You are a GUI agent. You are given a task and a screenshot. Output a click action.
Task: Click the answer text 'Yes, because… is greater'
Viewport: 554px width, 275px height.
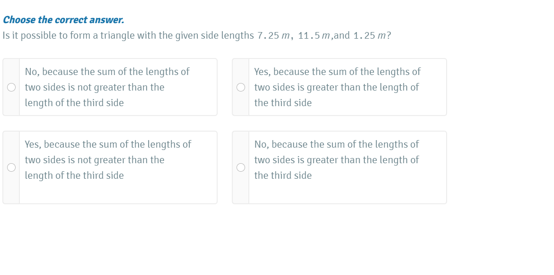(x=337, y=87)
